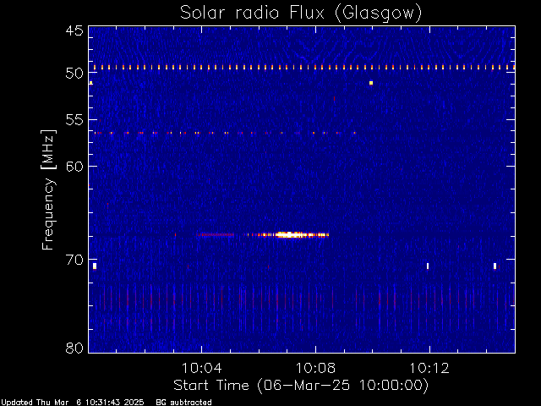
Task: Click the '45' frequency axis label
Action: [x=74, y=31]
